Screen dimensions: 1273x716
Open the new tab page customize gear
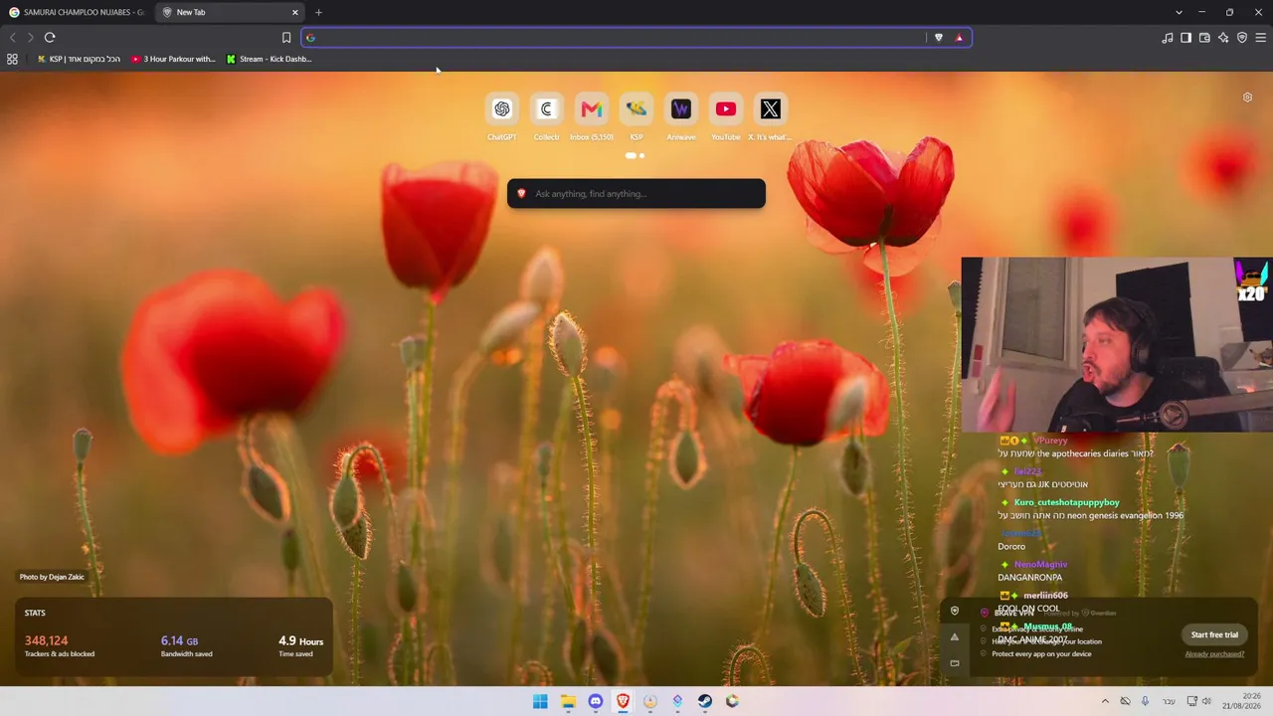pos(1247,97)
